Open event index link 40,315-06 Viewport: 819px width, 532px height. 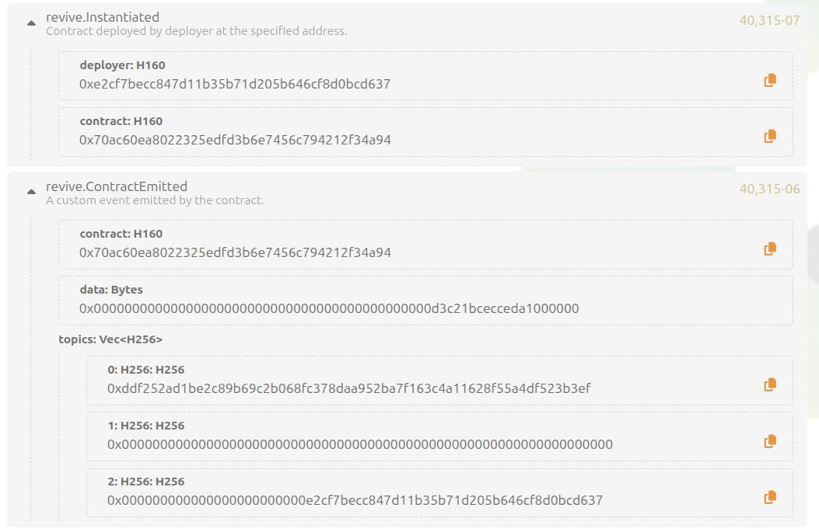pyautogui.click(x=769, y=189)
